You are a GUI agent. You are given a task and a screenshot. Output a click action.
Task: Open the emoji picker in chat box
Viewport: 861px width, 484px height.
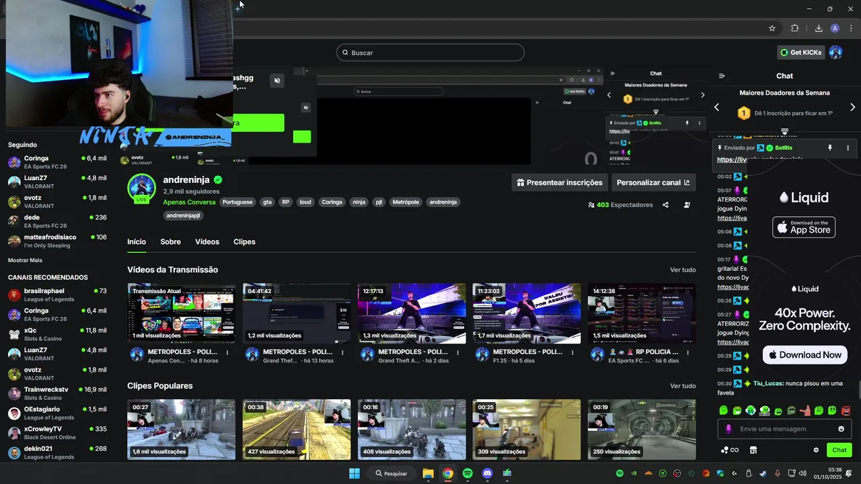(841, 429)
